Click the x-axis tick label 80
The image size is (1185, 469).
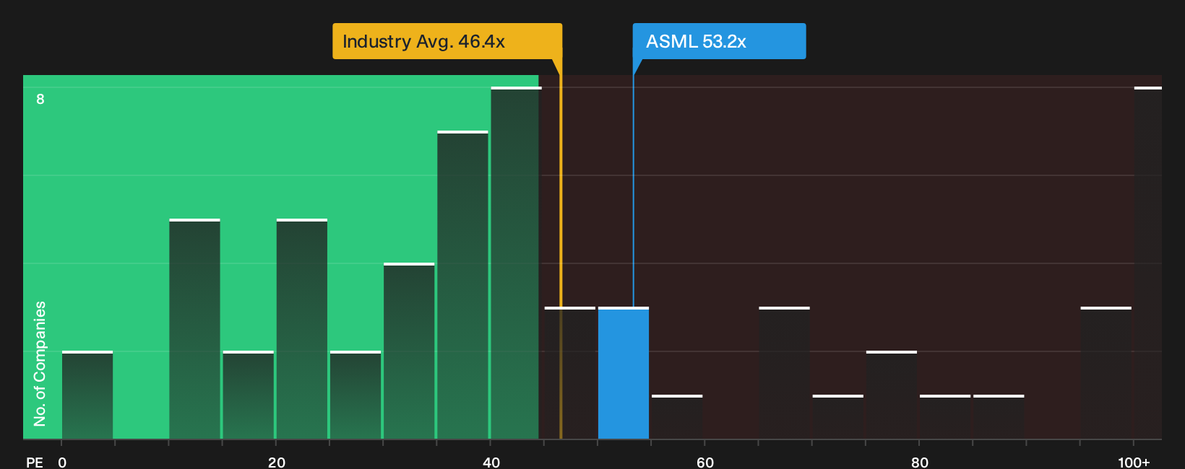point(920,462)
